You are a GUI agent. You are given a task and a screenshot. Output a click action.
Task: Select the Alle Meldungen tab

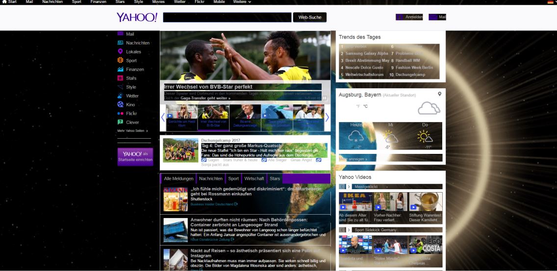[x=178, y=179]
